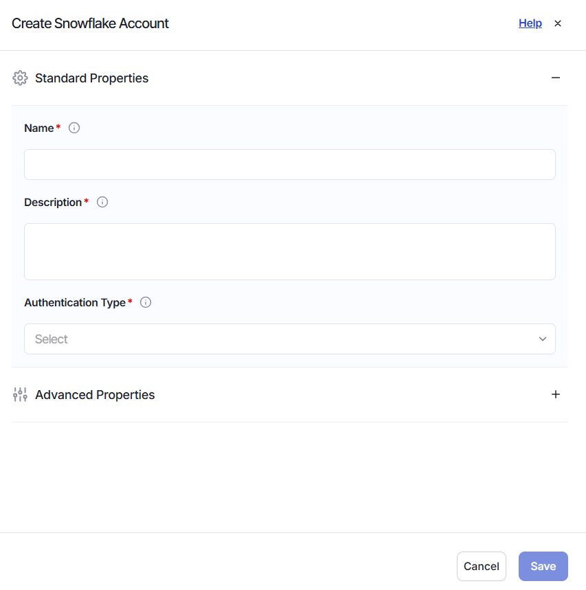Click the Authentication Type label
The height and width of the screenshot is (590, 586).
pyautogui.click(x=75, y=302)
